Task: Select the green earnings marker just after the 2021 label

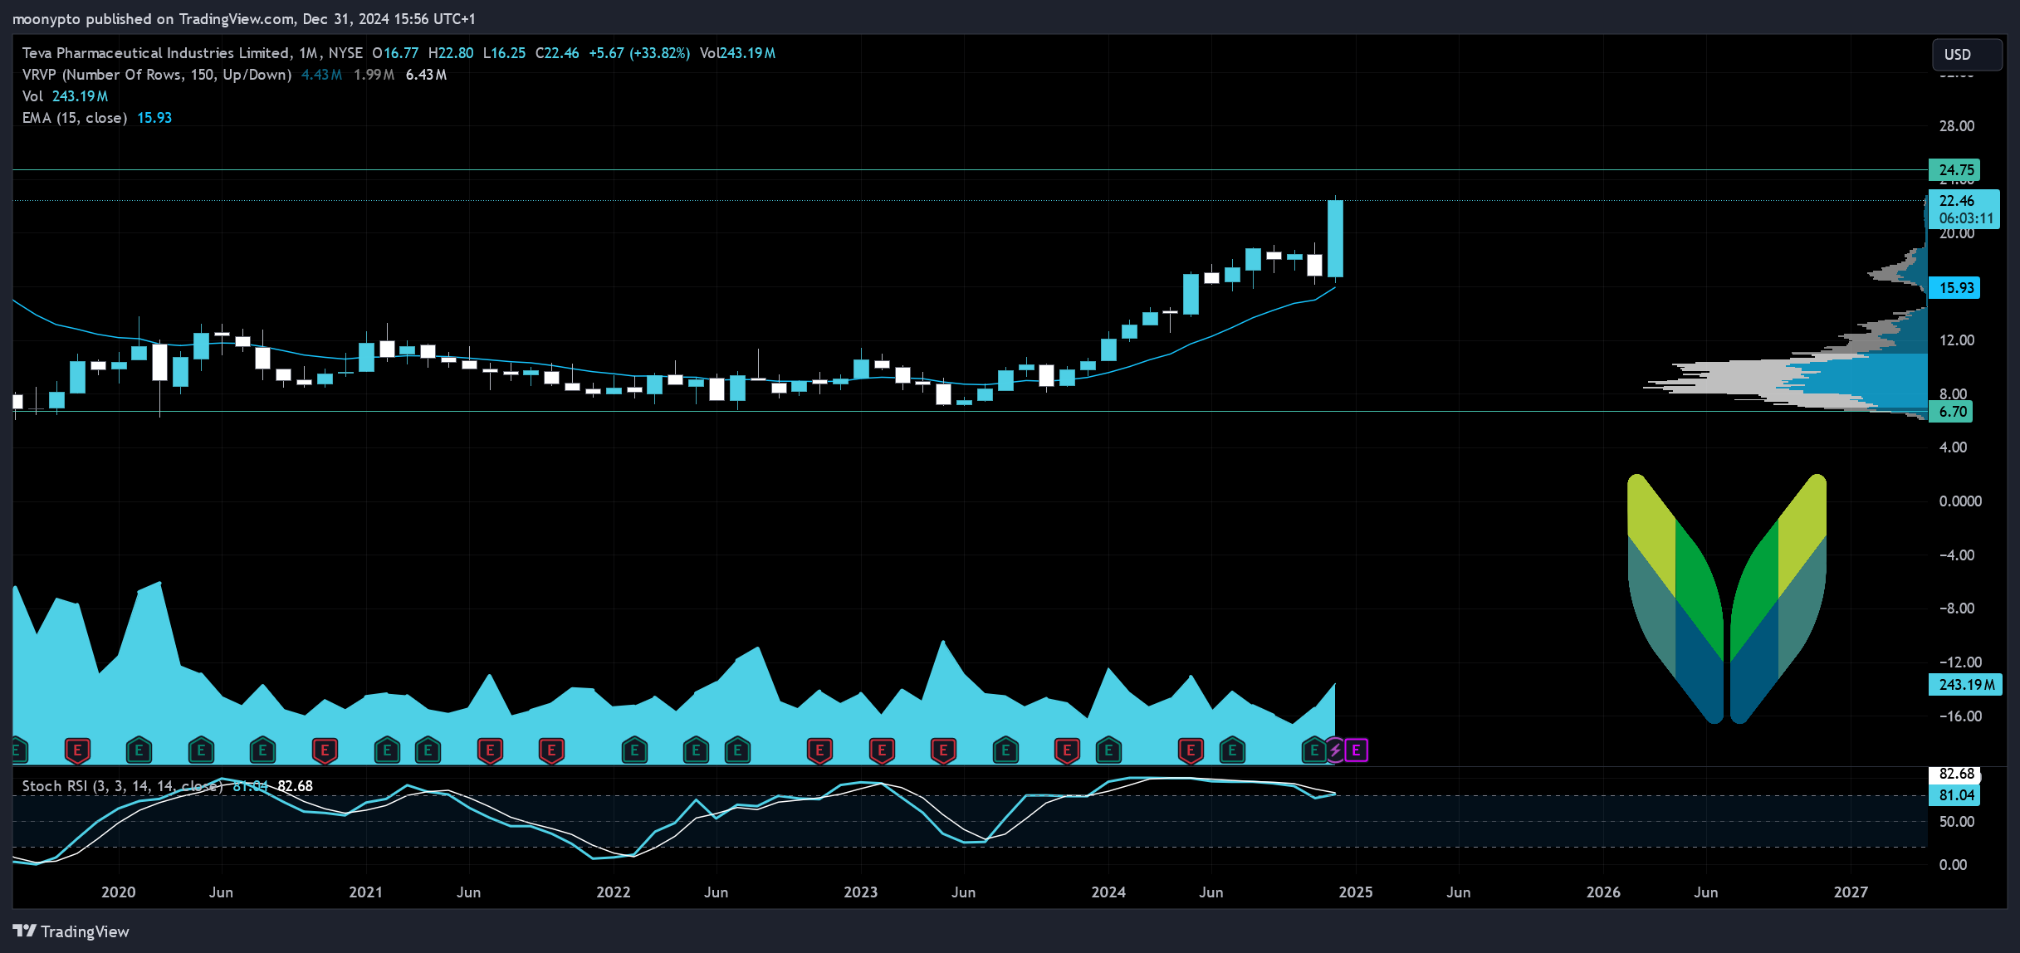Action: coord(387,750)
